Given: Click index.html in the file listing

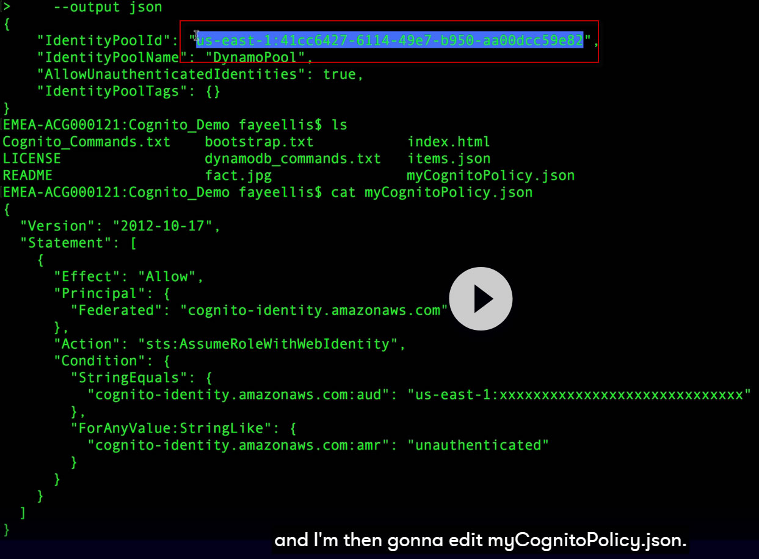Looking at the screenshot, I should coord(449,142).
